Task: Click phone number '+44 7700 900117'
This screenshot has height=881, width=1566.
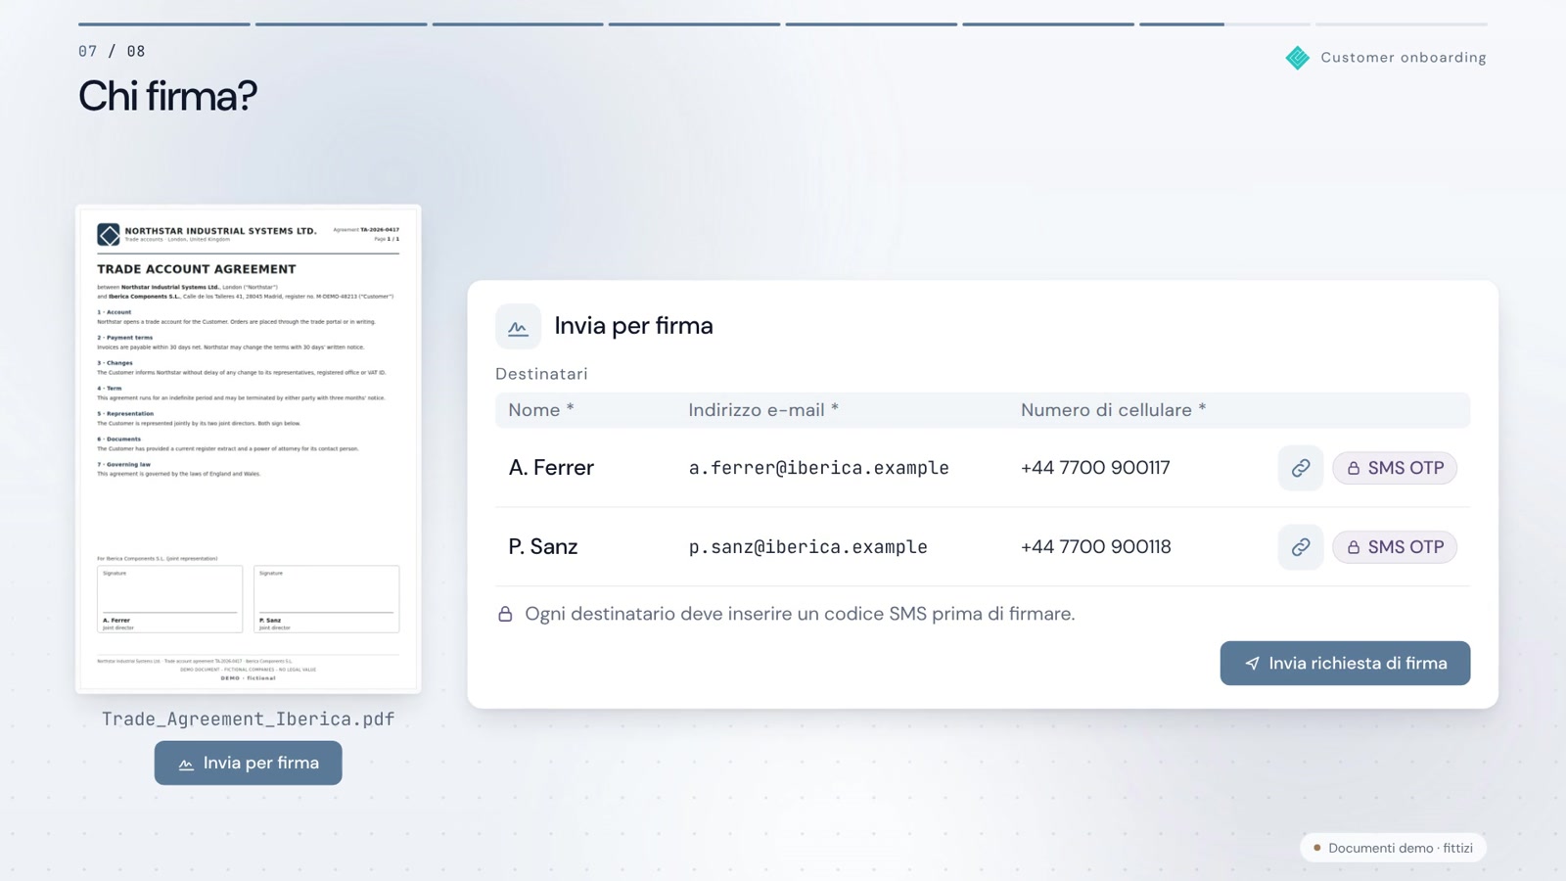Action: (1095, 468)
